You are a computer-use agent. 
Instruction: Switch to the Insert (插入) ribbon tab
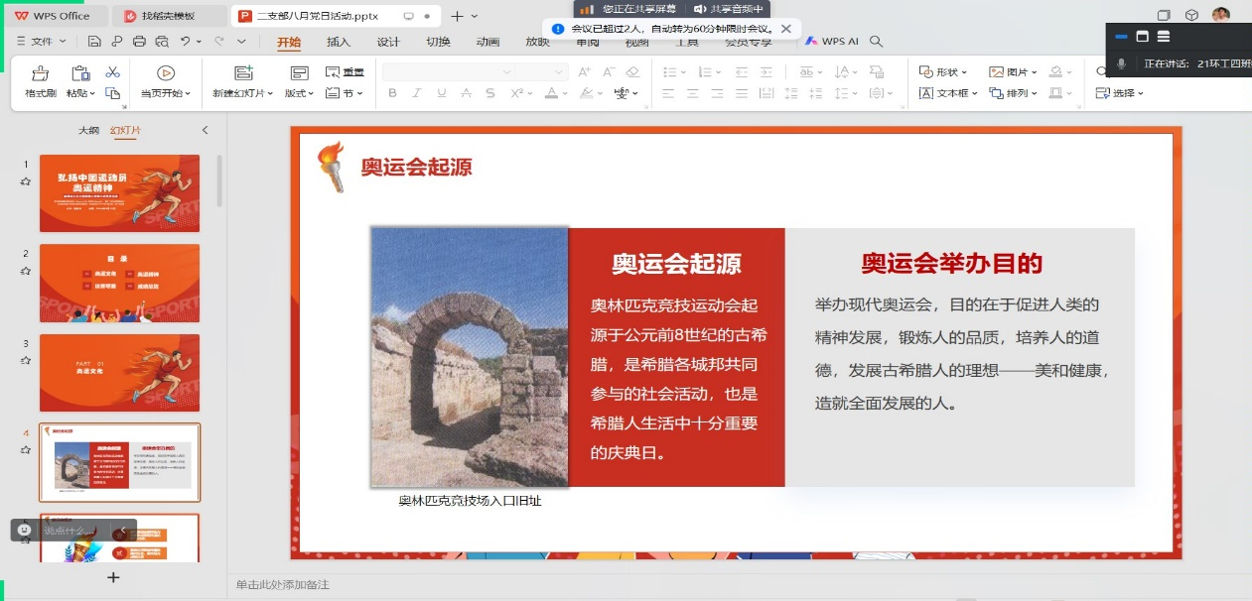[x=339, y=42]
